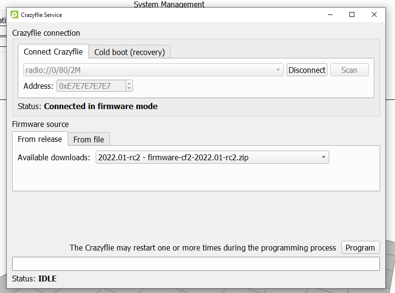Viewport: 395px width, 293px height.
Task: Click the empty programming progress bar
Action: pos(196,264)
